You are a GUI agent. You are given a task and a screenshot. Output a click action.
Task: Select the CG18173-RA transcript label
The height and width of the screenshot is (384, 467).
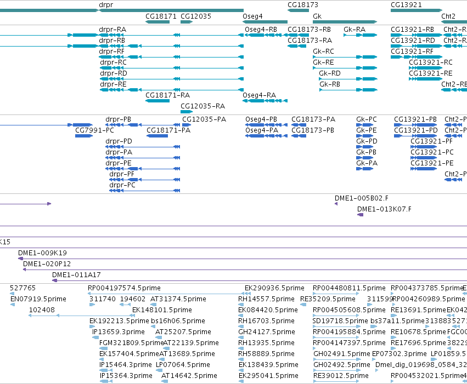pos(310,41)
